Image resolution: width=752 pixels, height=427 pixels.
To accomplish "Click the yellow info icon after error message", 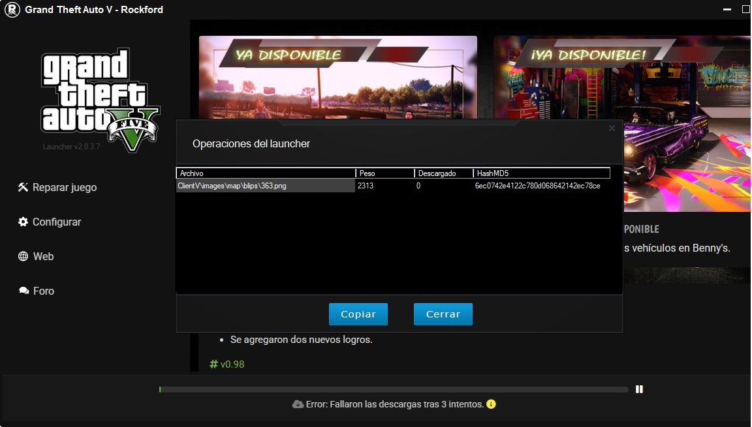I will point(492,404).
